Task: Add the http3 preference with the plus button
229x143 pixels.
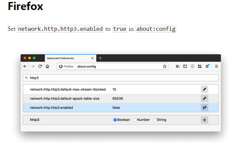Action: point(204,120)
